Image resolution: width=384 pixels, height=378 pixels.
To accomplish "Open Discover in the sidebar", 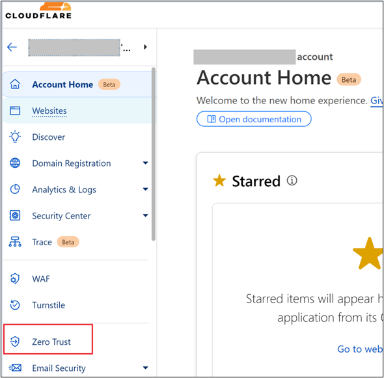I will click(49, 137).
